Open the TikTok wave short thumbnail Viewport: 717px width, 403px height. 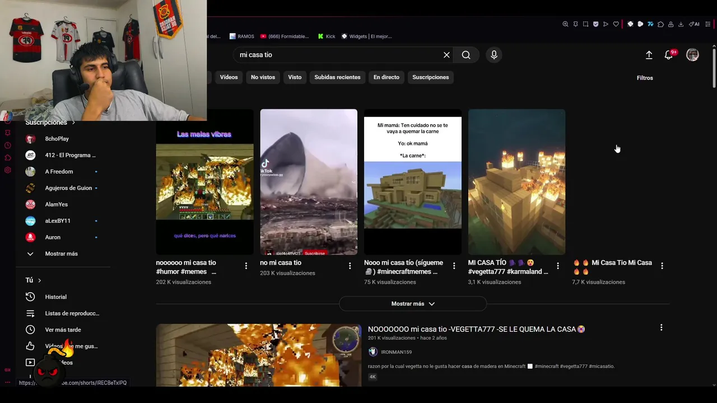tap(309, 182)
